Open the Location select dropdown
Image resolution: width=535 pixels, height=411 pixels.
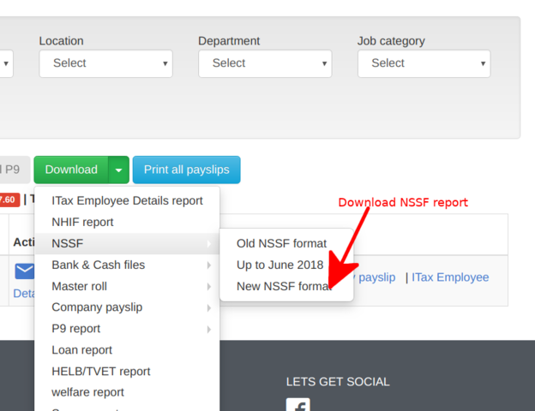pos(105,63)
